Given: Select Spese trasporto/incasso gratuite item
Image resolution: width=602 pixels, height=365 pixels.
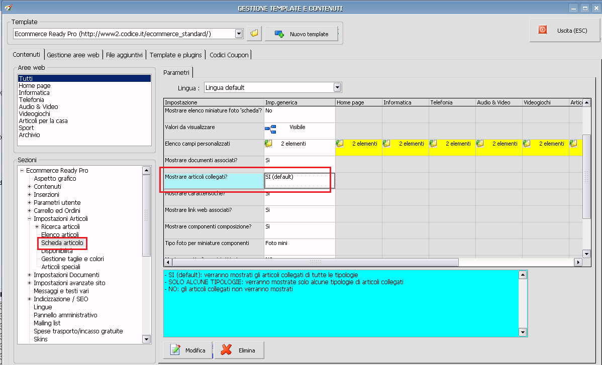Looking at the screenshot, I should 78,331.
